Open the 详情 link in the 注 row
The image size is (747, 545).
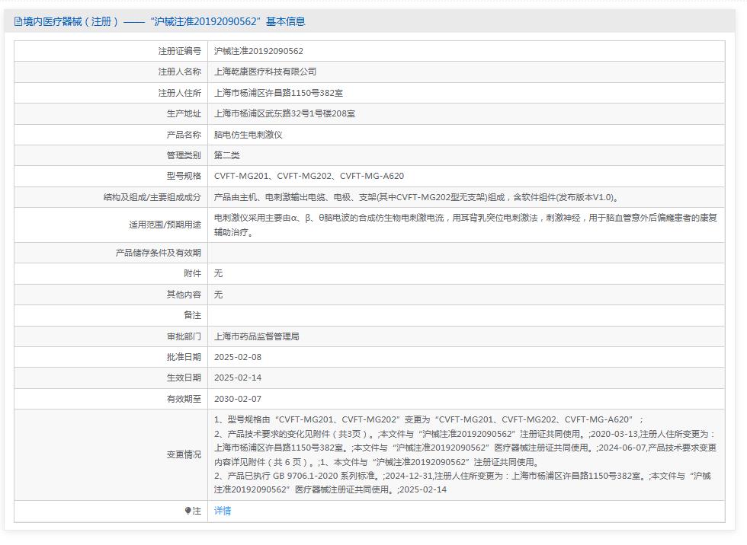pyautogui.click(x=223, y=511)
